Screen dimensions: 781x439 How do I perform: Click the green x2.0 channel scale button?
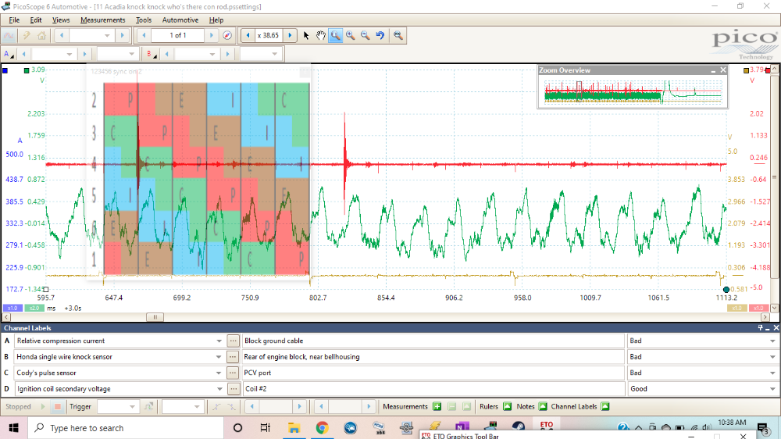coord(34,308)
